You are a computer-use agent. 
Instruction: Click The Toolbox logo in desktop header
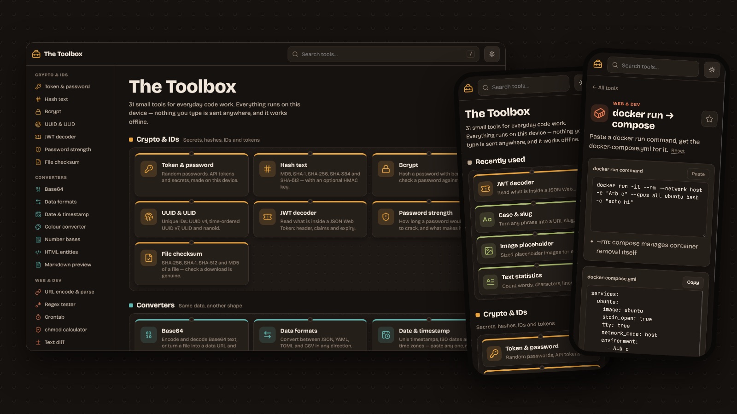(57, 54)
